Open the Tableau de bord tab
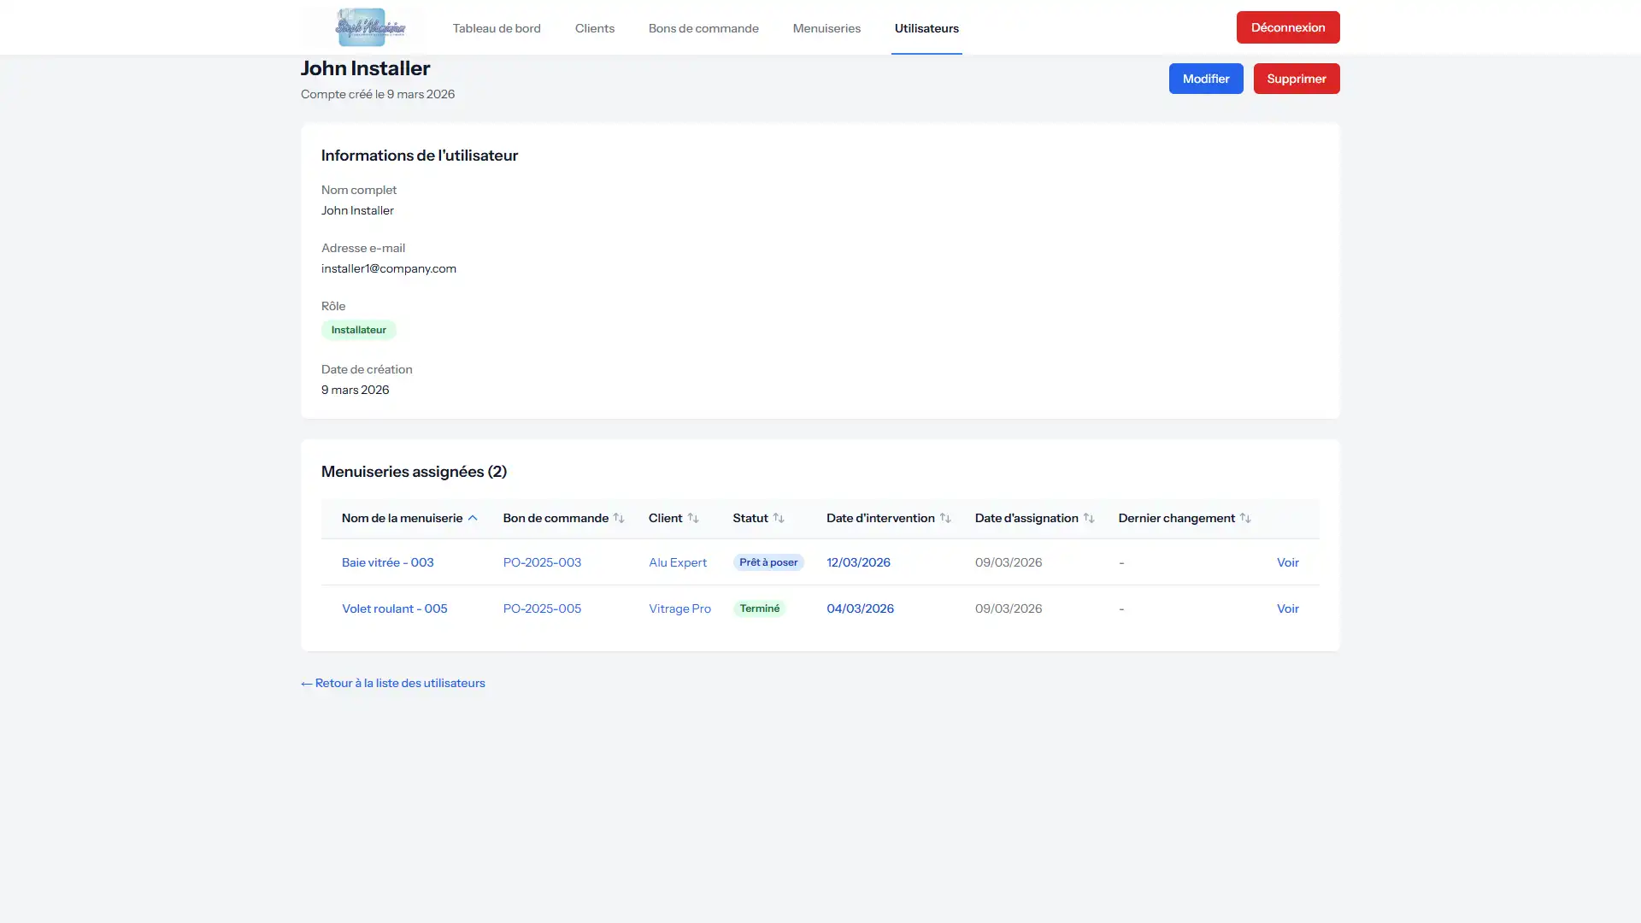Screen dimensions: 1641x923 497,28
